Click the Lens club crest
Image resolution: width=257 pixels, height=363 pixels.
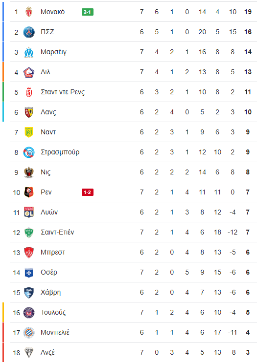click(x=29, y=112)
